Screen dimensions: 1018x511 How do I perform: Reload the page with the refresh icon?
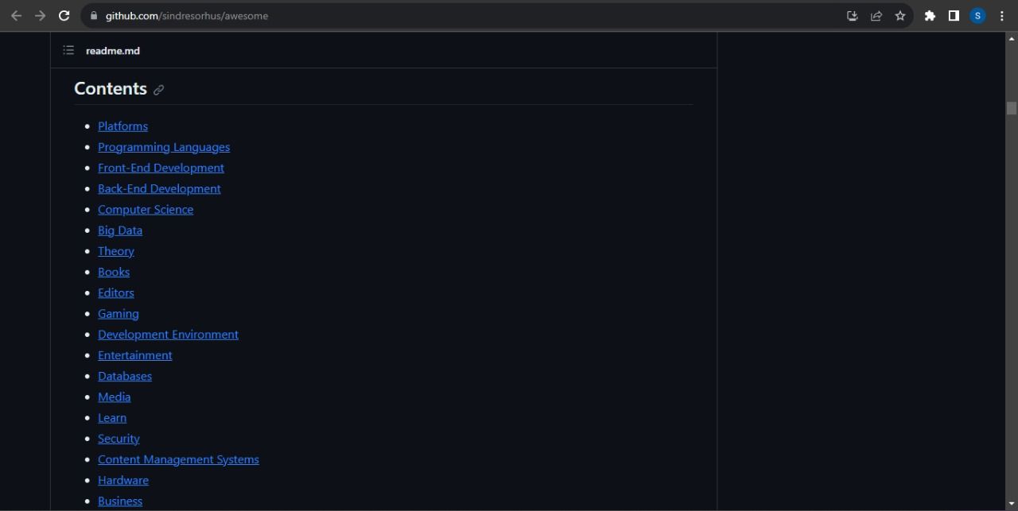64,15
